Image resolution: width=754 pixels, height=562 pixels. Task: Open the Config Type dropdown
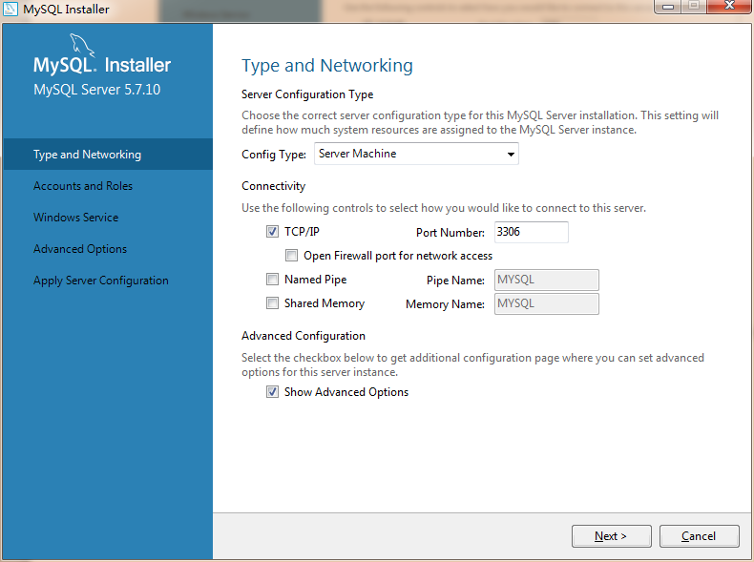pos(416,154)
